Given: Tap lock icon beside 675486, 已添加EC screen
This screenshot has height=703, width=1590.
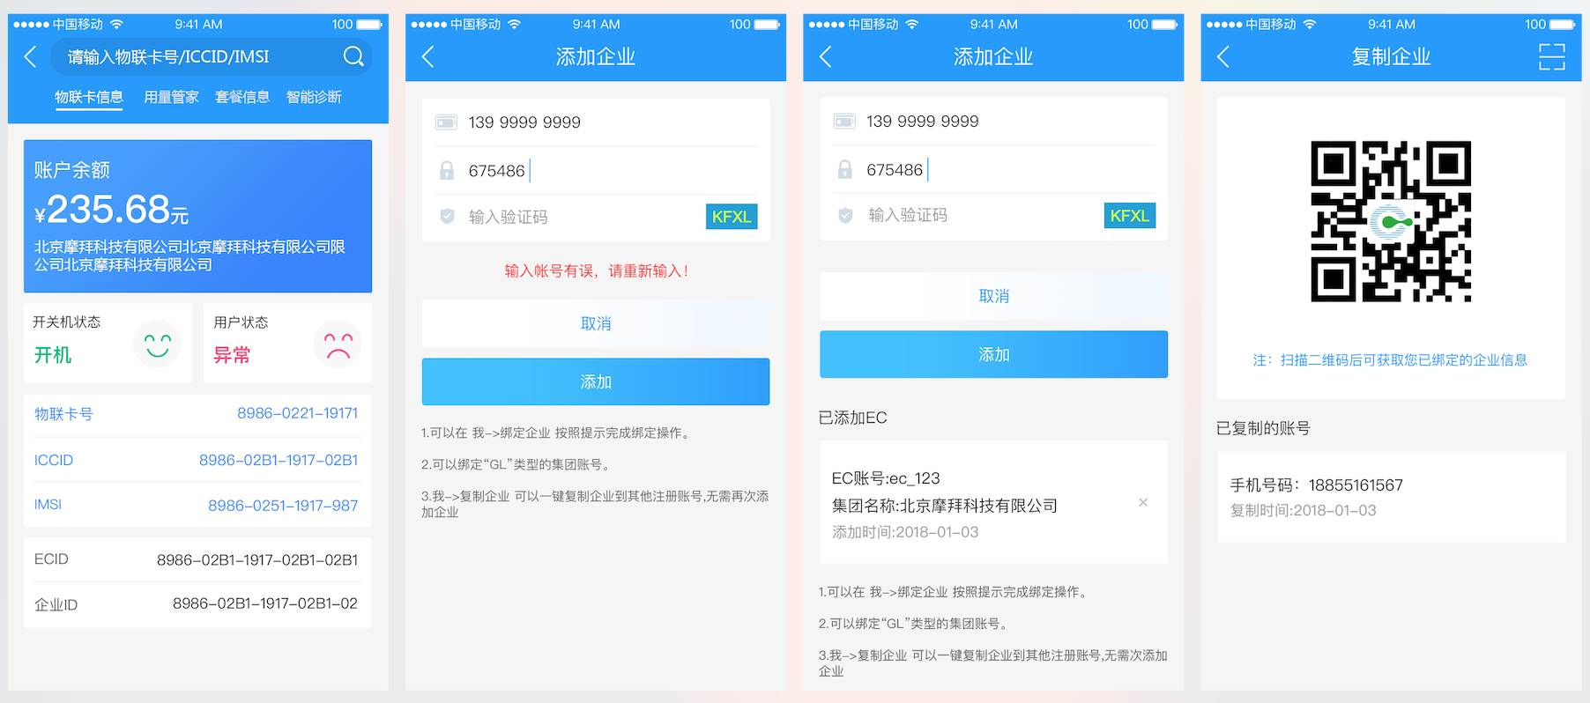Looking at the screenshot, I should pos(844,170).
